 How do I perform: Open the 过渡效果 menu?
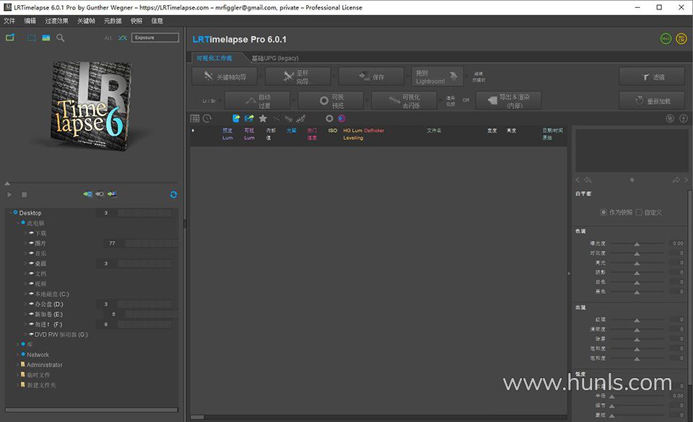[x=56, y=21]
